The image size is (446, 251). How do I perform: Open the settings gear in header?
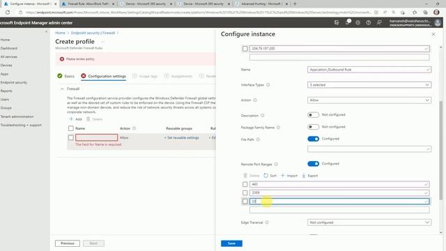pyautogui.click(x=357, y=22)
